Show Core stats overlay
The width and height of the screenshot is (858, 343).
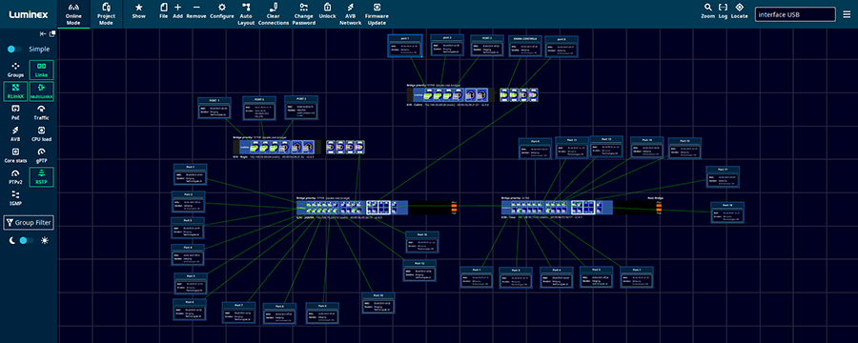click(16, 155)
